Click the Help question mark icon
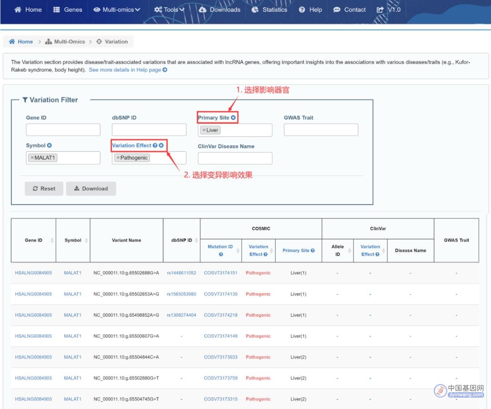Screen dimensions: 491x409 point(302,10)
